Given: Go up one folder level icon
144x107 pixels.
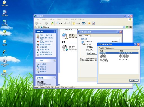Looking at the screenshot, I should pyautogui.click(x=52, y=23).
